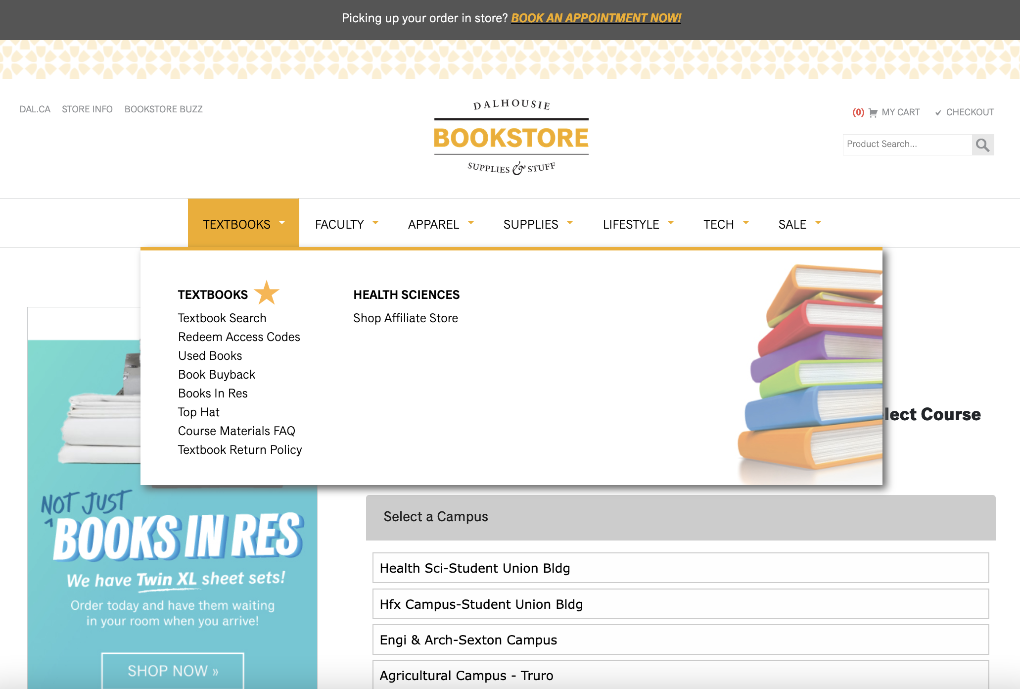The width and height of the screenshot is (1020, 689).
Task: View My Cart
Action: (x=901, y=112)
